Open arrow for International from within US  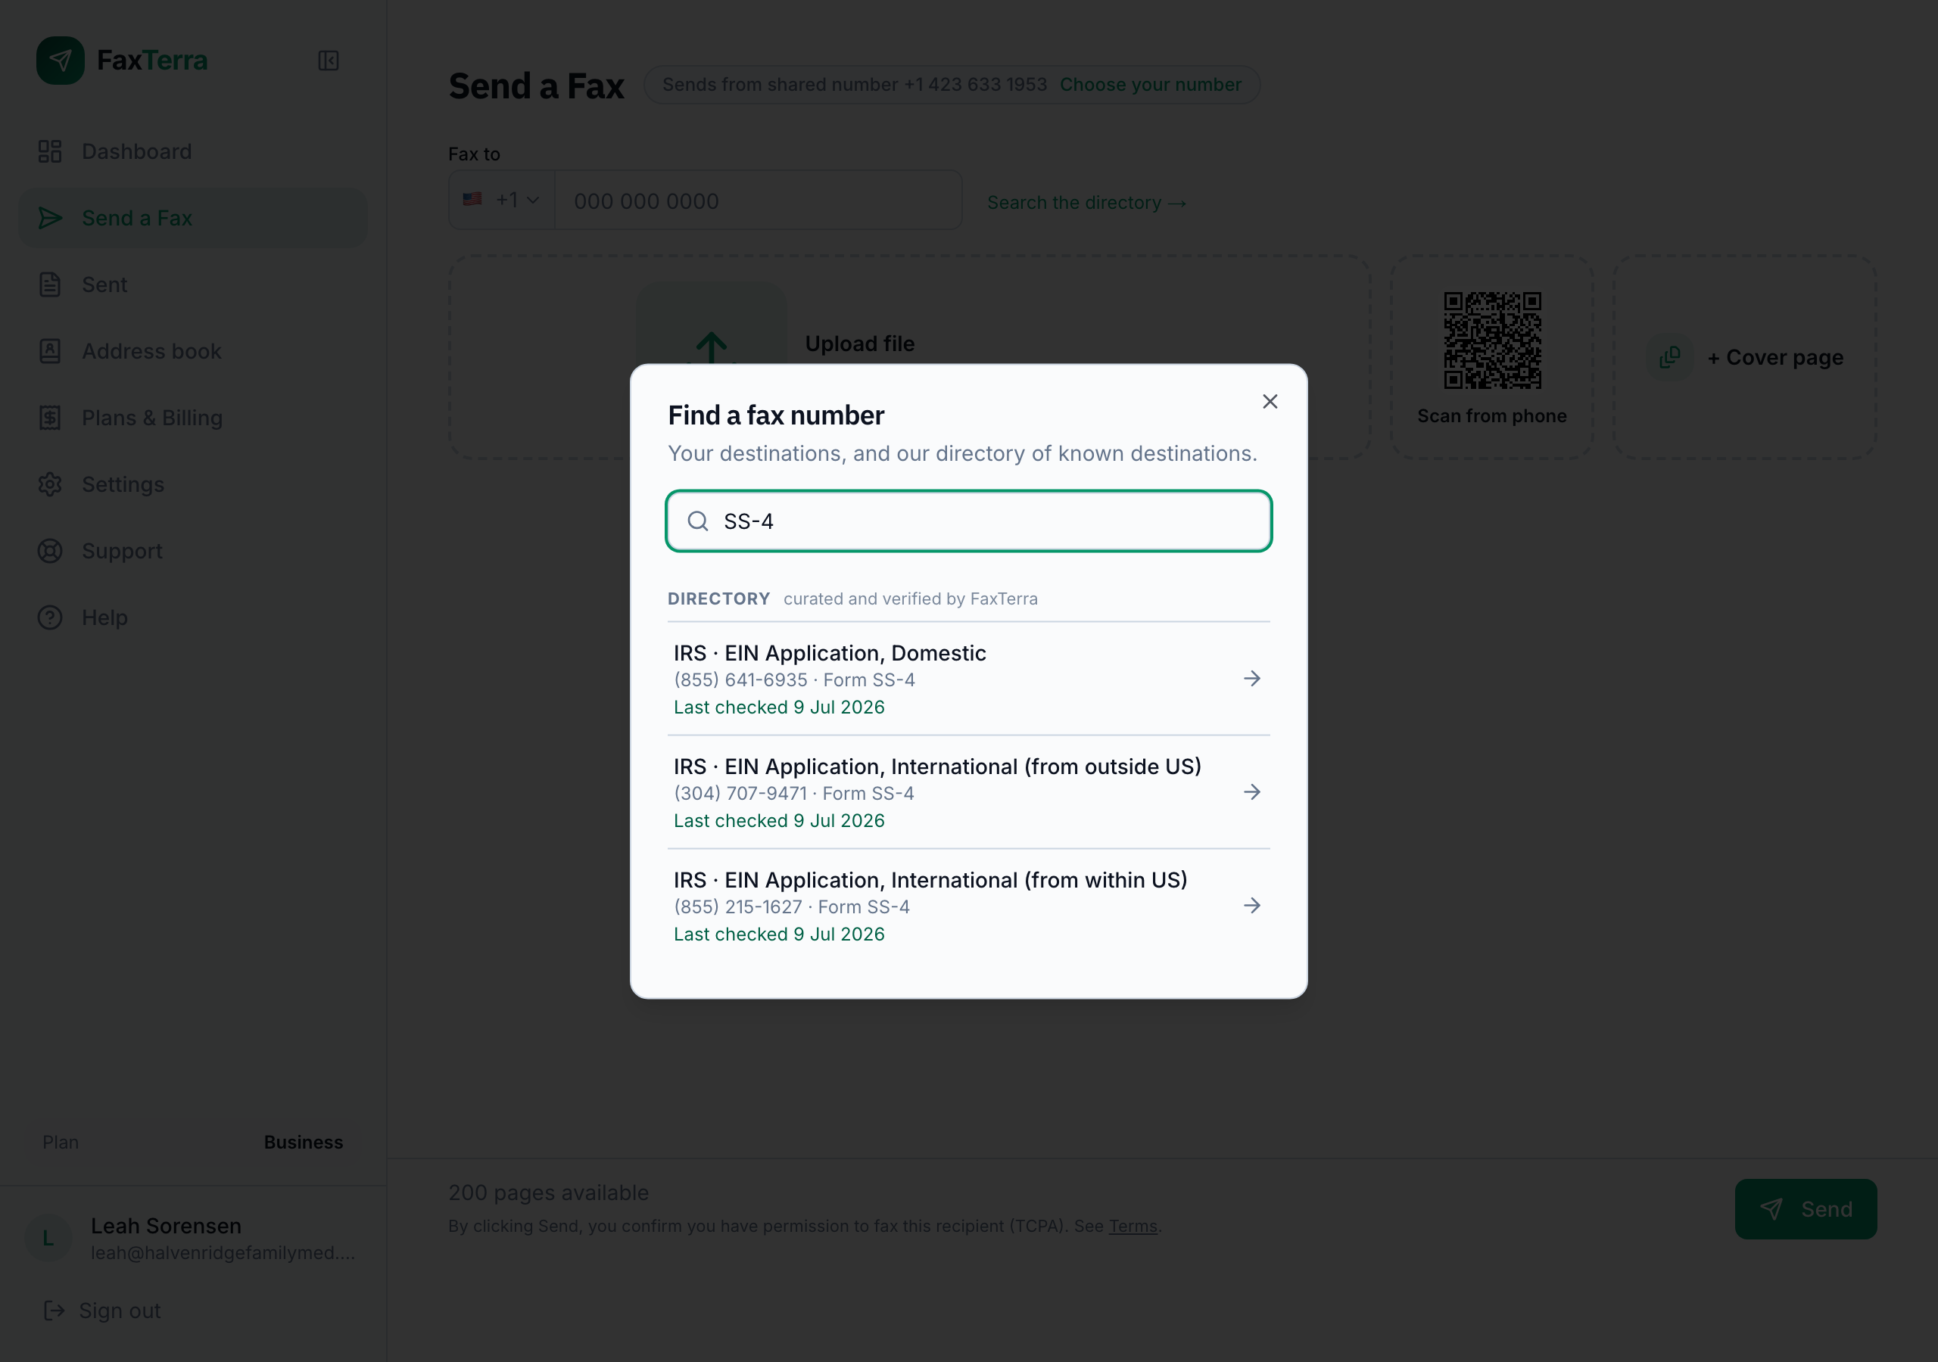pyautogui.click(x=1252, y=906)
